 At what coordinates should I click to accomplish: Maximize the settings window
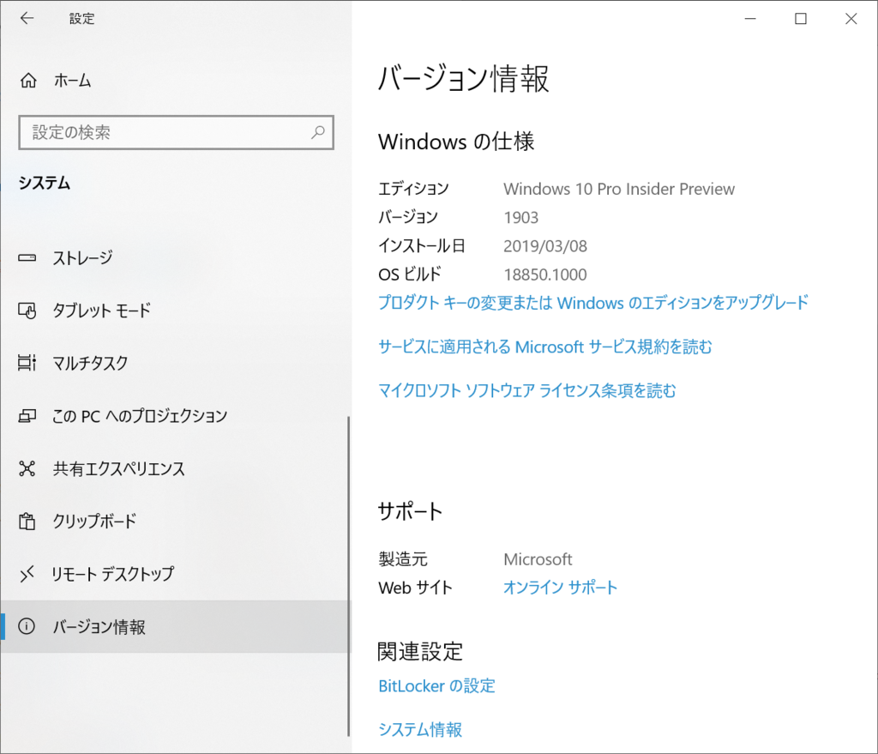pyautogui.click(x=801, y=19)
